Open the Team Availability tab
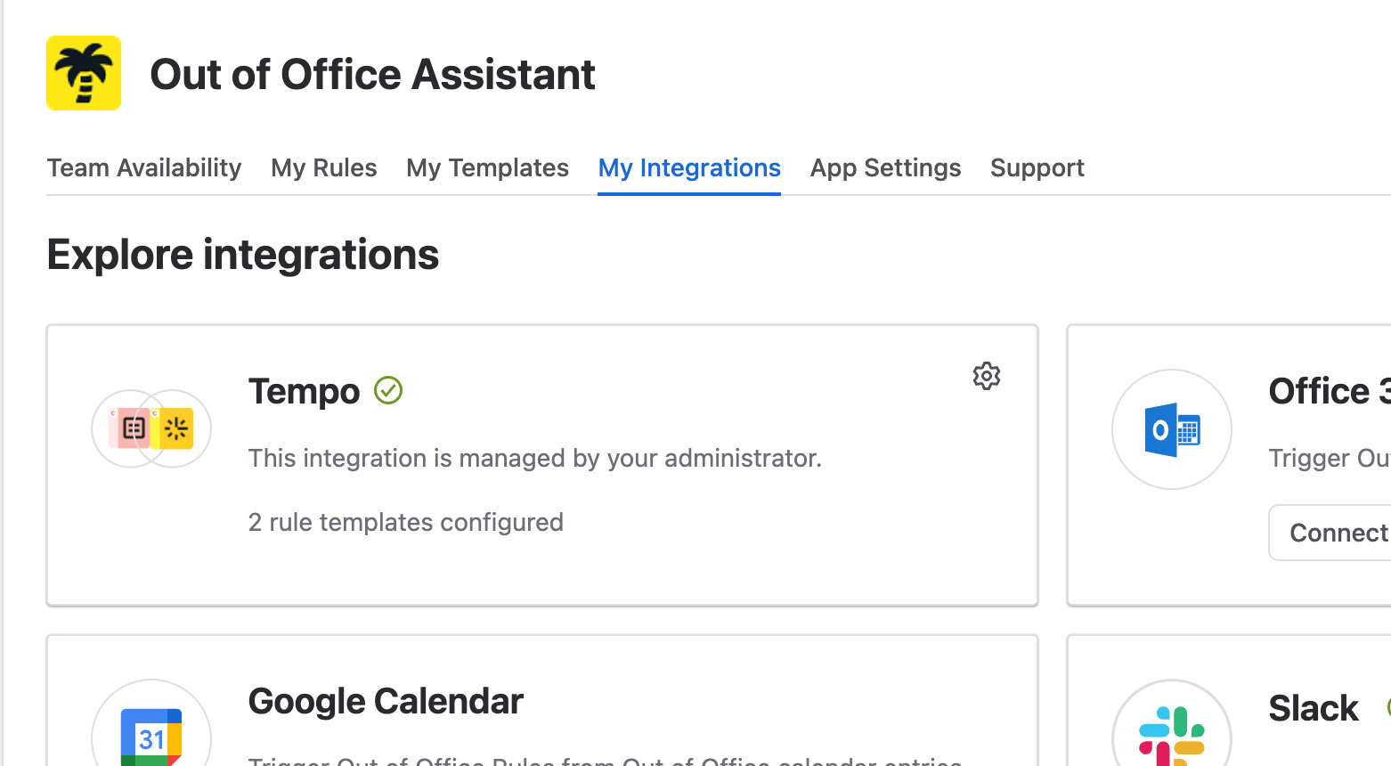The image size is (1391, 766). click(144, 167)
